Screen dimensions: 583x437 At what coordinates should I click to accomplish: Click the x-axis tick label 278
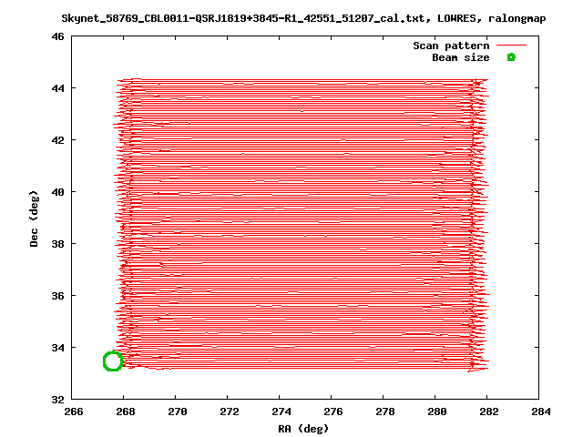point(385,412)
